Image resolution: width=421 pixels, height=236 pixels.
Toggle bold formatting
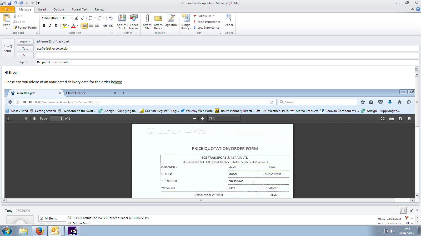coord(44,26)
